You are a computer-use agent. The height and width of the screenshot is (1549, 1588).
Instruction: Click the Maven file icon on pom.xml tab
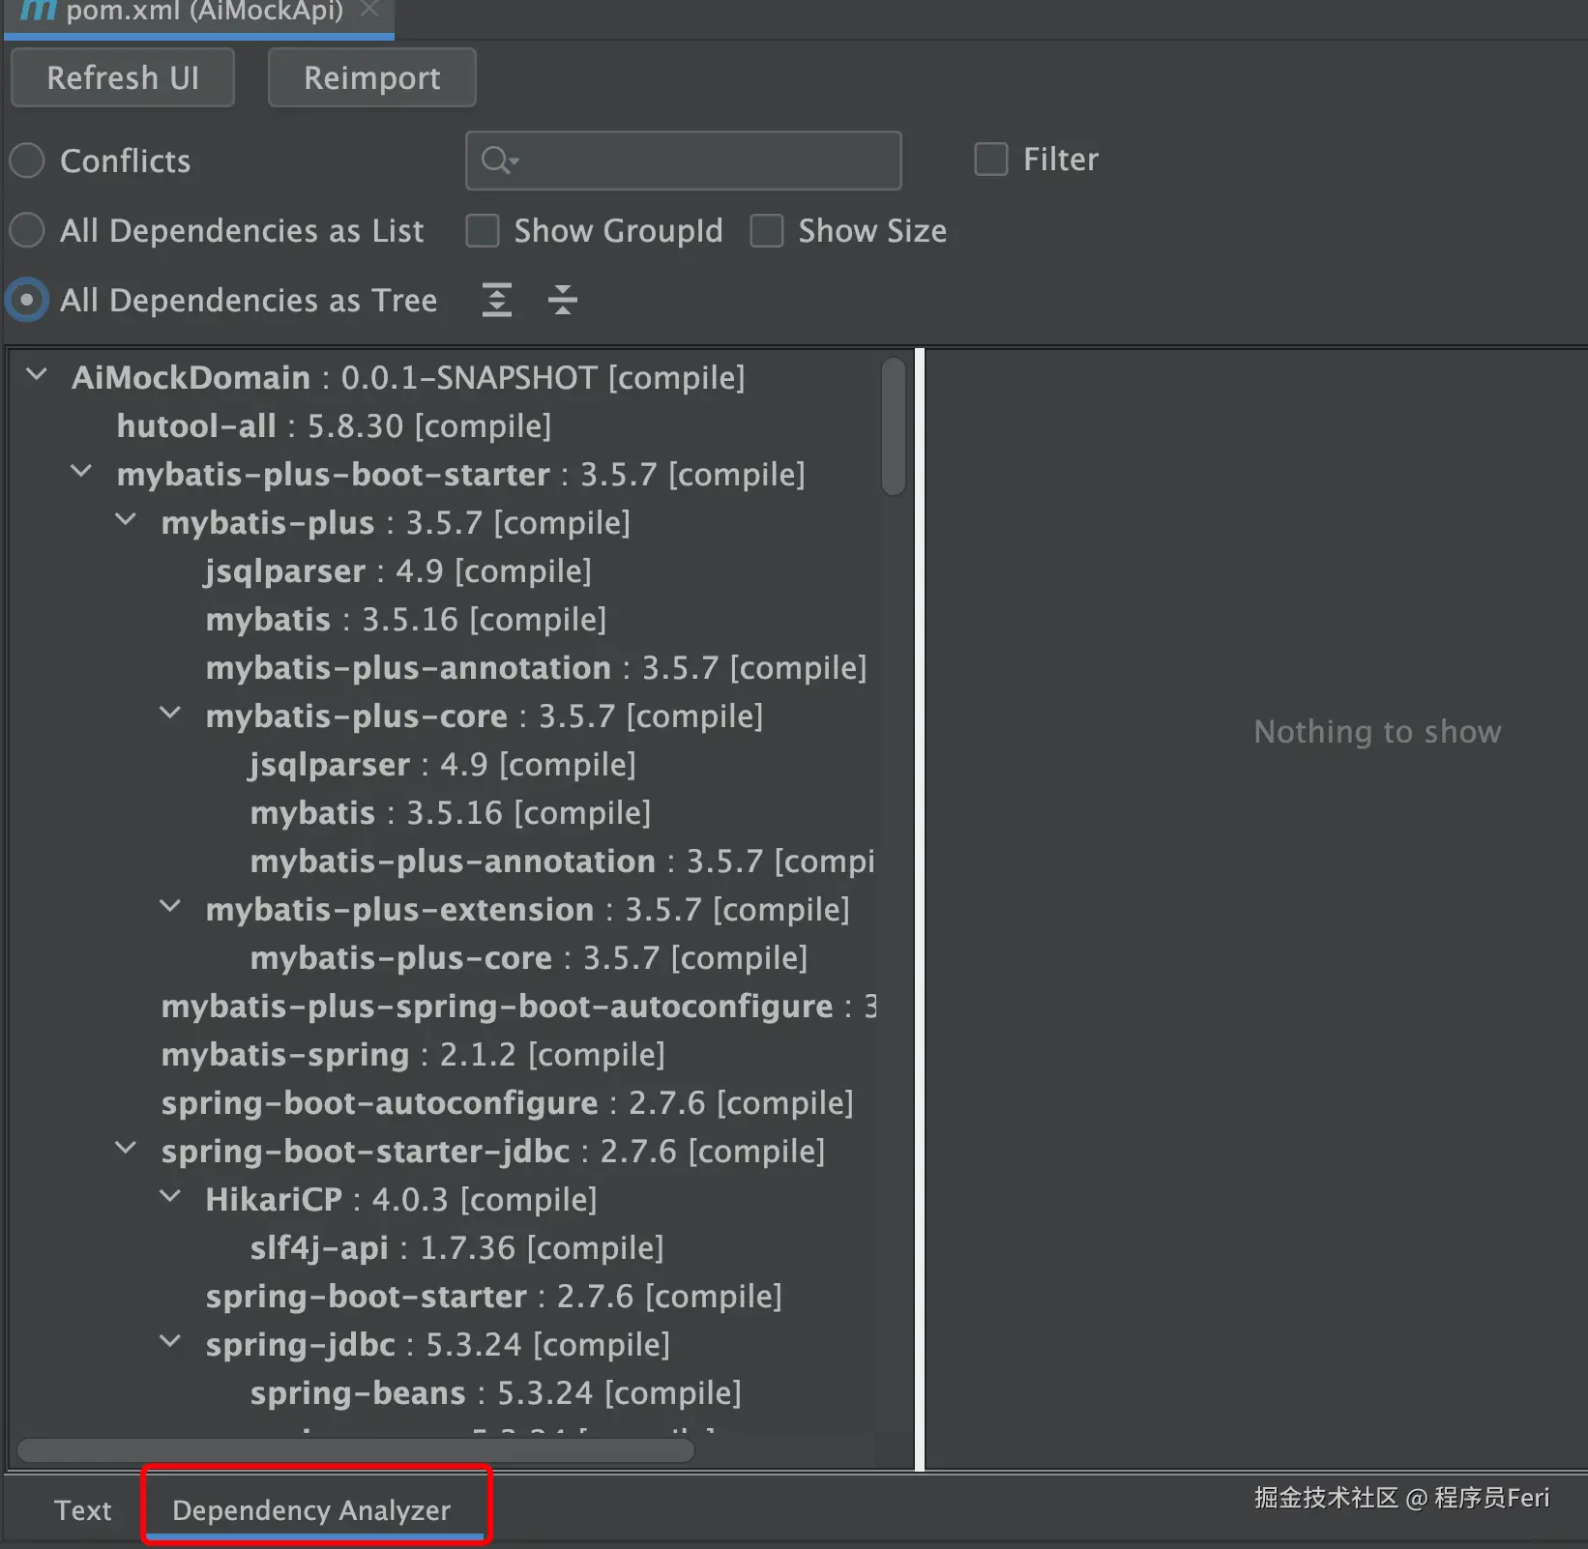(x=39, y=10)
